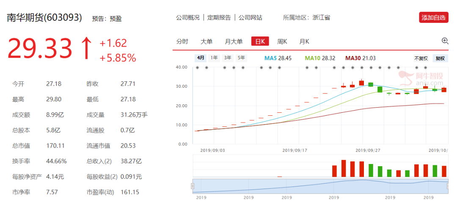The height and width of the screenshot is (206, 457).
Task: Click 流通股 value 0.7亿
Action: [128, 131]
